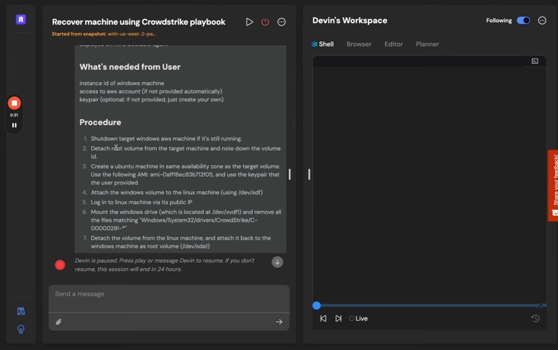Click the Devin is paused status message
Screen dimensions: 558x350
[165, 265]
